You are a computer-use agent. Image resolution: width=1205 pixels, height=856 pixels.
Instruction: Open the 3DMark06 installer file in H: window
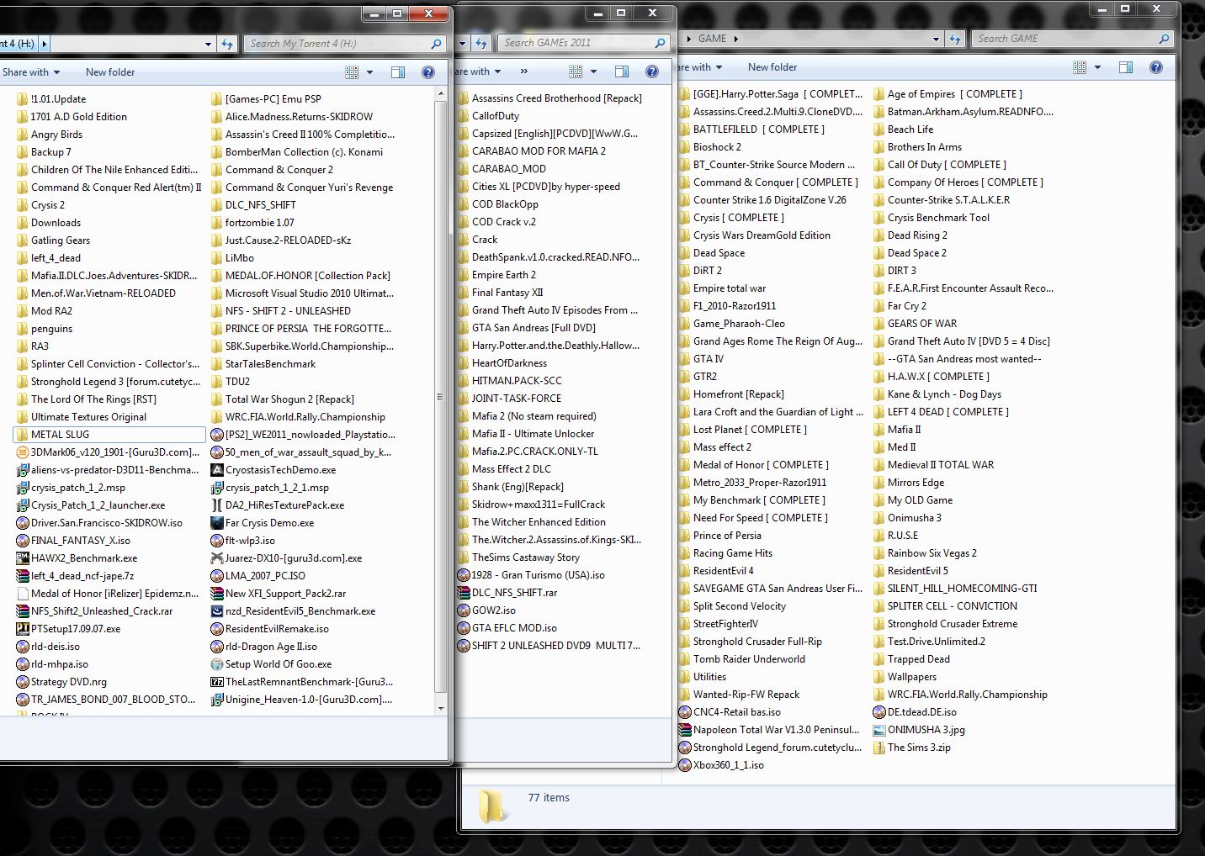coord(108,452)
